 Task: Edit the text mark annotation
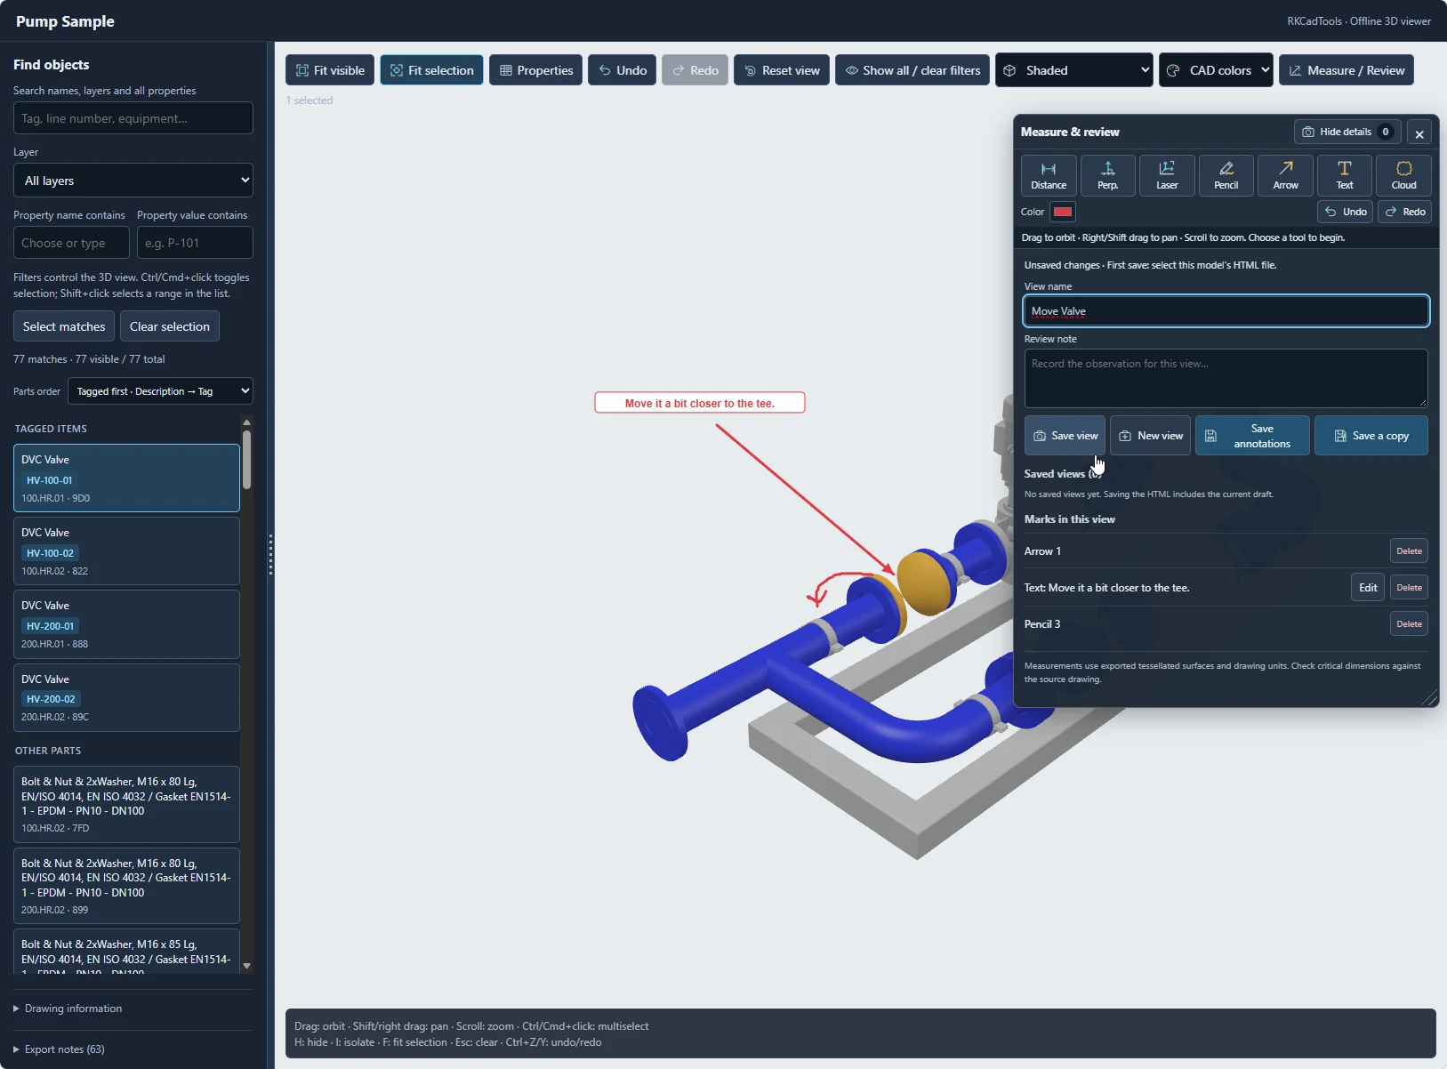(x=1368, y=588)
